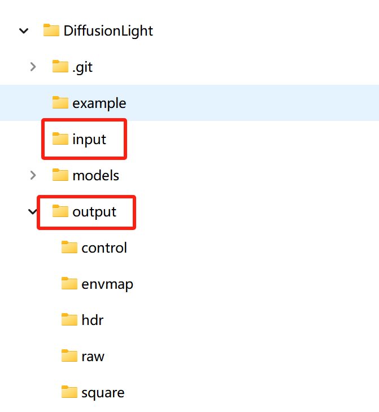This screenshot has width=379, height=412.
Task: Click the DiffusionLight folder icon
Action: (x=51, y=31)
